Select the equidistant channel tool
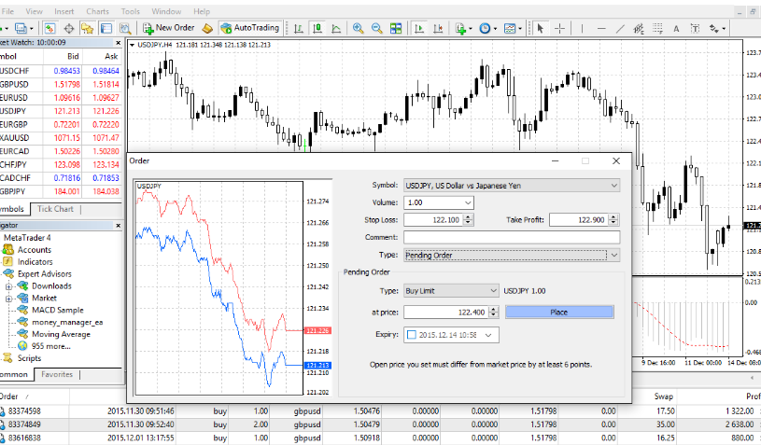 (638, 28)
